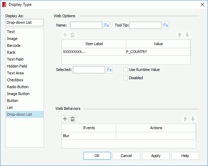208x166 pixels.
Task: Click the delete icon above Item Label table
Action: point(73,35)
